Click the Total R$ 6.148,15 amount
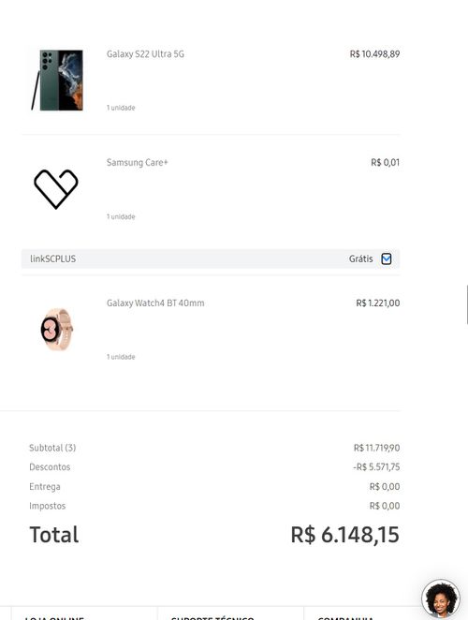Image resolution: width=468 pixels, height=620 pixels. 344,535
